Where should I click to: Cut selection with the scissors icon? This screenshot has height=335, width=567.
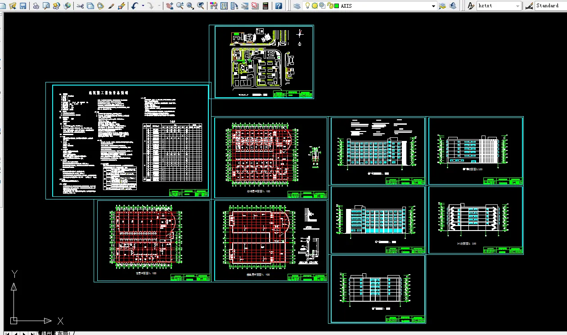pos(80,6)
